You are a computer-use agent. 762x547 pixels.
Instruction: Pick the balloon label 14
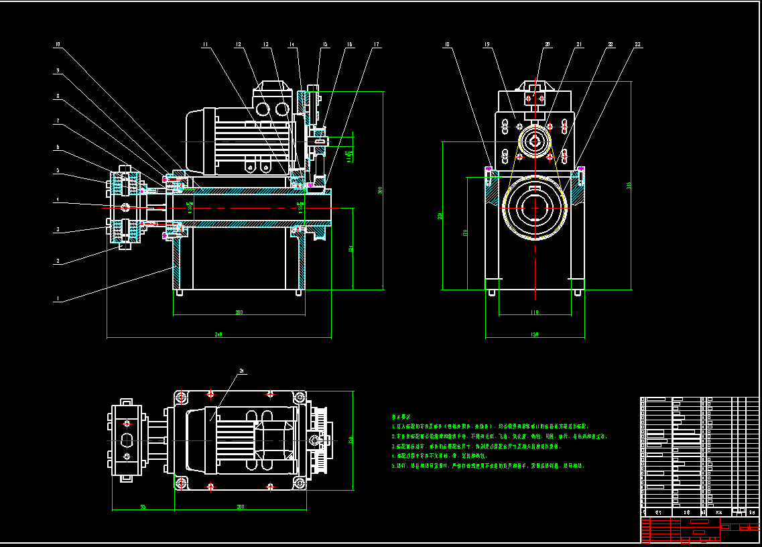click(x=292, y=44)
